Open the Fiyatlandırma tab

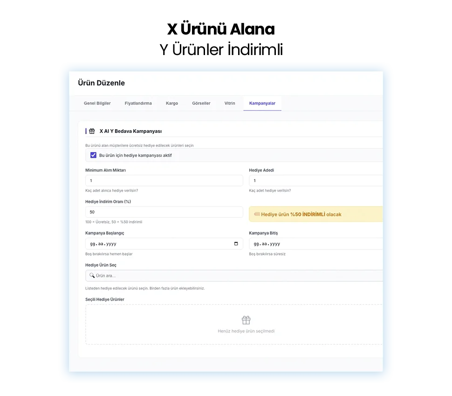[138, 103]
